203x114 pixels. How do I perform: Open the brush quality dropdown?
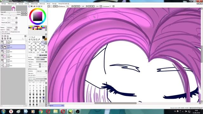46,71
